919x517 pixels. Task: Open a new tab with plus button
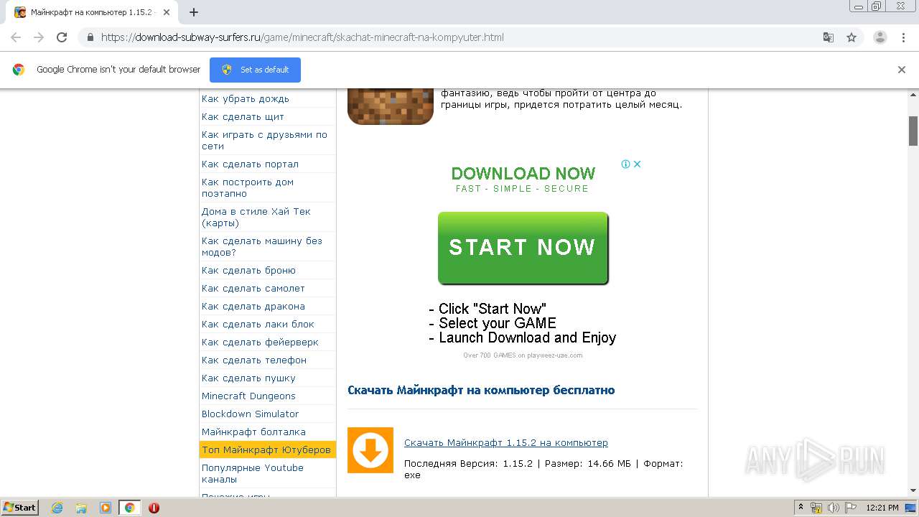click(194, 12)
